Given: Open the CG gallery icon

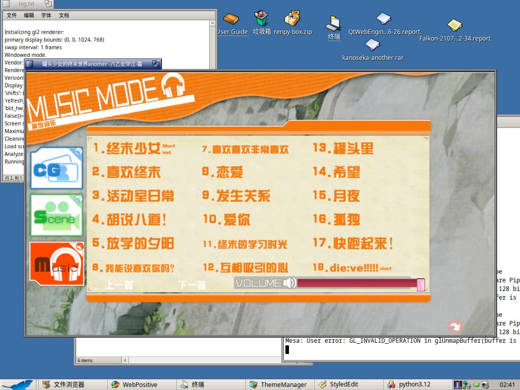Looking at the screenshot, I should point(56,168).
